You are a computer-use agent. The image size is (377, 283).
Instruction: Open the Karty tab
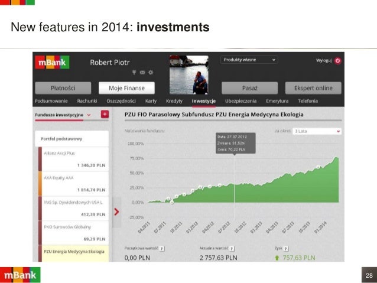[151, 101]
